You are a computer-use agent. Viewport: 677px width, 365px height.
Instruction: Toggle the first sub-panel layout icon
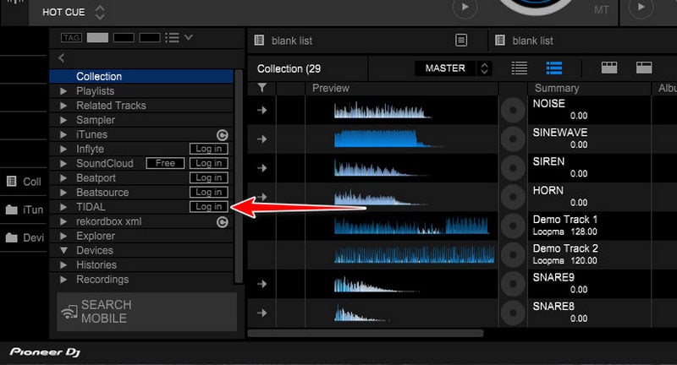coord(609,68)
